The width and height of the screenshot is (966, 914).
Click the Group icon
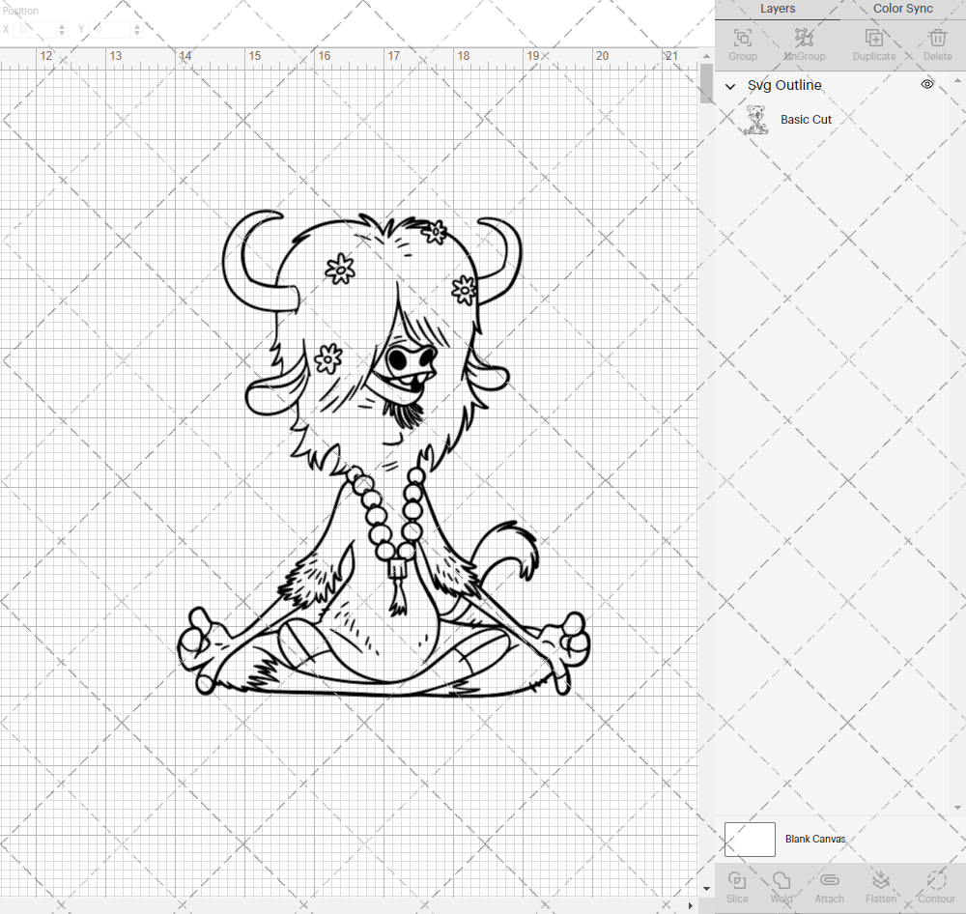pos(742,41)
